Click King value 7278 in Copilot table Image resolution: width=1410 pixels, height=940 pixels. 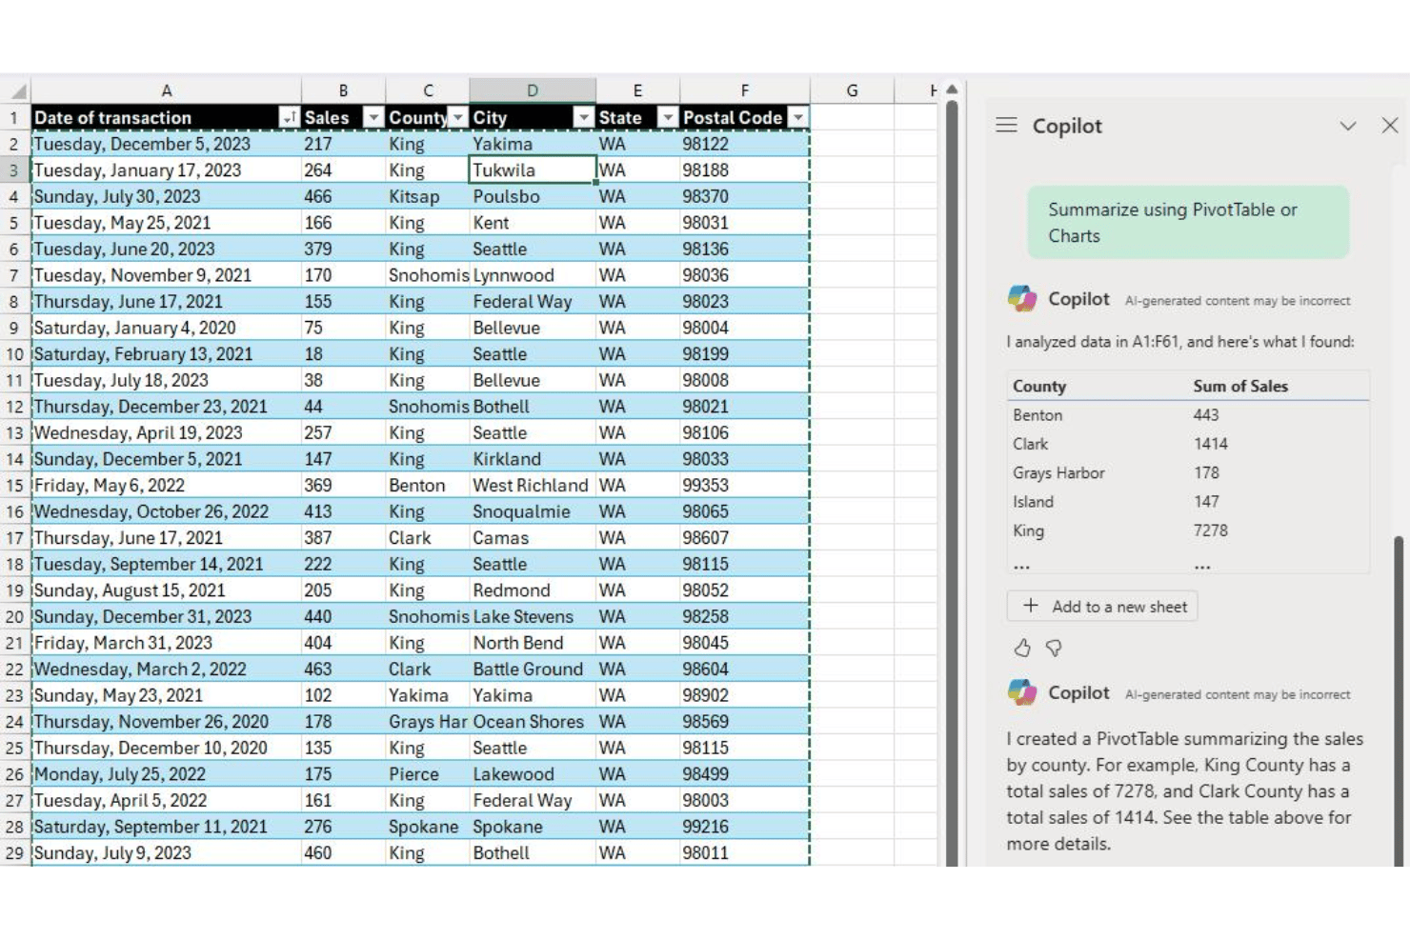[1210, 530]
